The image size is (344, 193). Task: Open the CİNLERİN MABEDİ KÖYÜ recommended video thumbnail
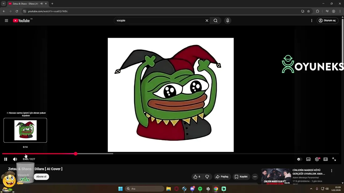pyautogui.click(x=276, y=177)
